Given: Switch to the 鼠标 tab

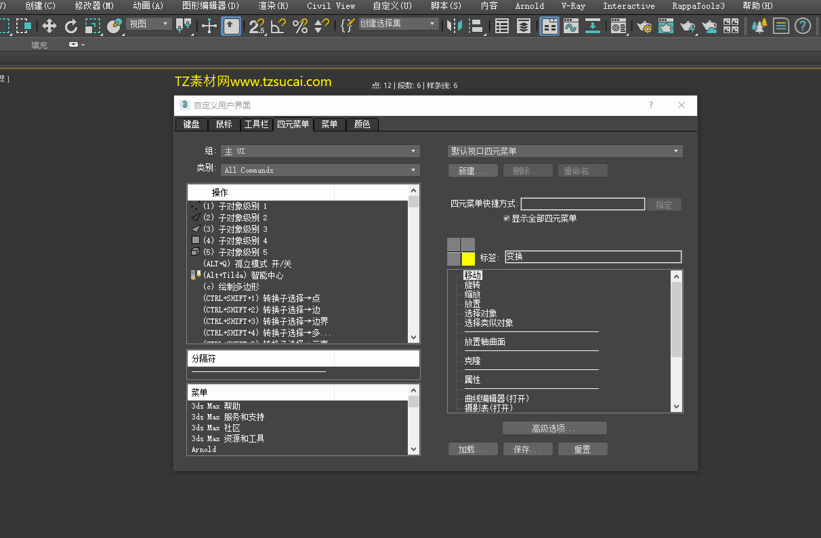Looking at the screenshot, I should pos(224,125).
